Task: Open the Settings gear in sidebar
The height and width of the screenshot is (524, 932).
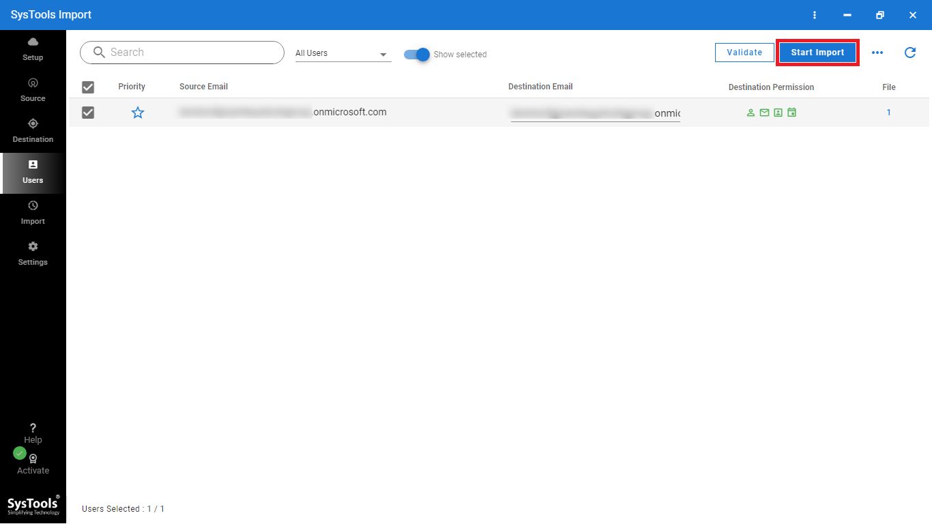Action: click(33, 246)
